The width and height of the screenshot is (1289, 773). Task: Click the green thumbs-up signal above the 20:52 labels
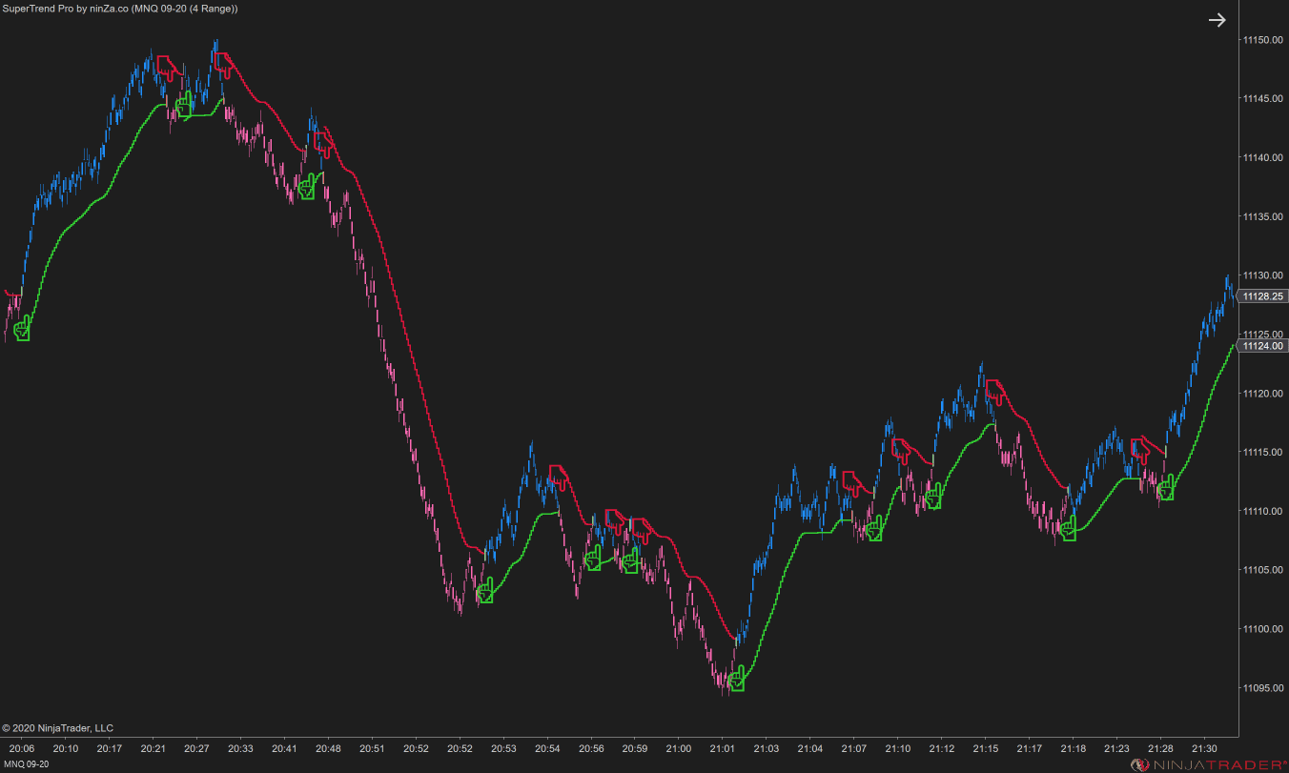pyautogui.click(x=484, y=591)
